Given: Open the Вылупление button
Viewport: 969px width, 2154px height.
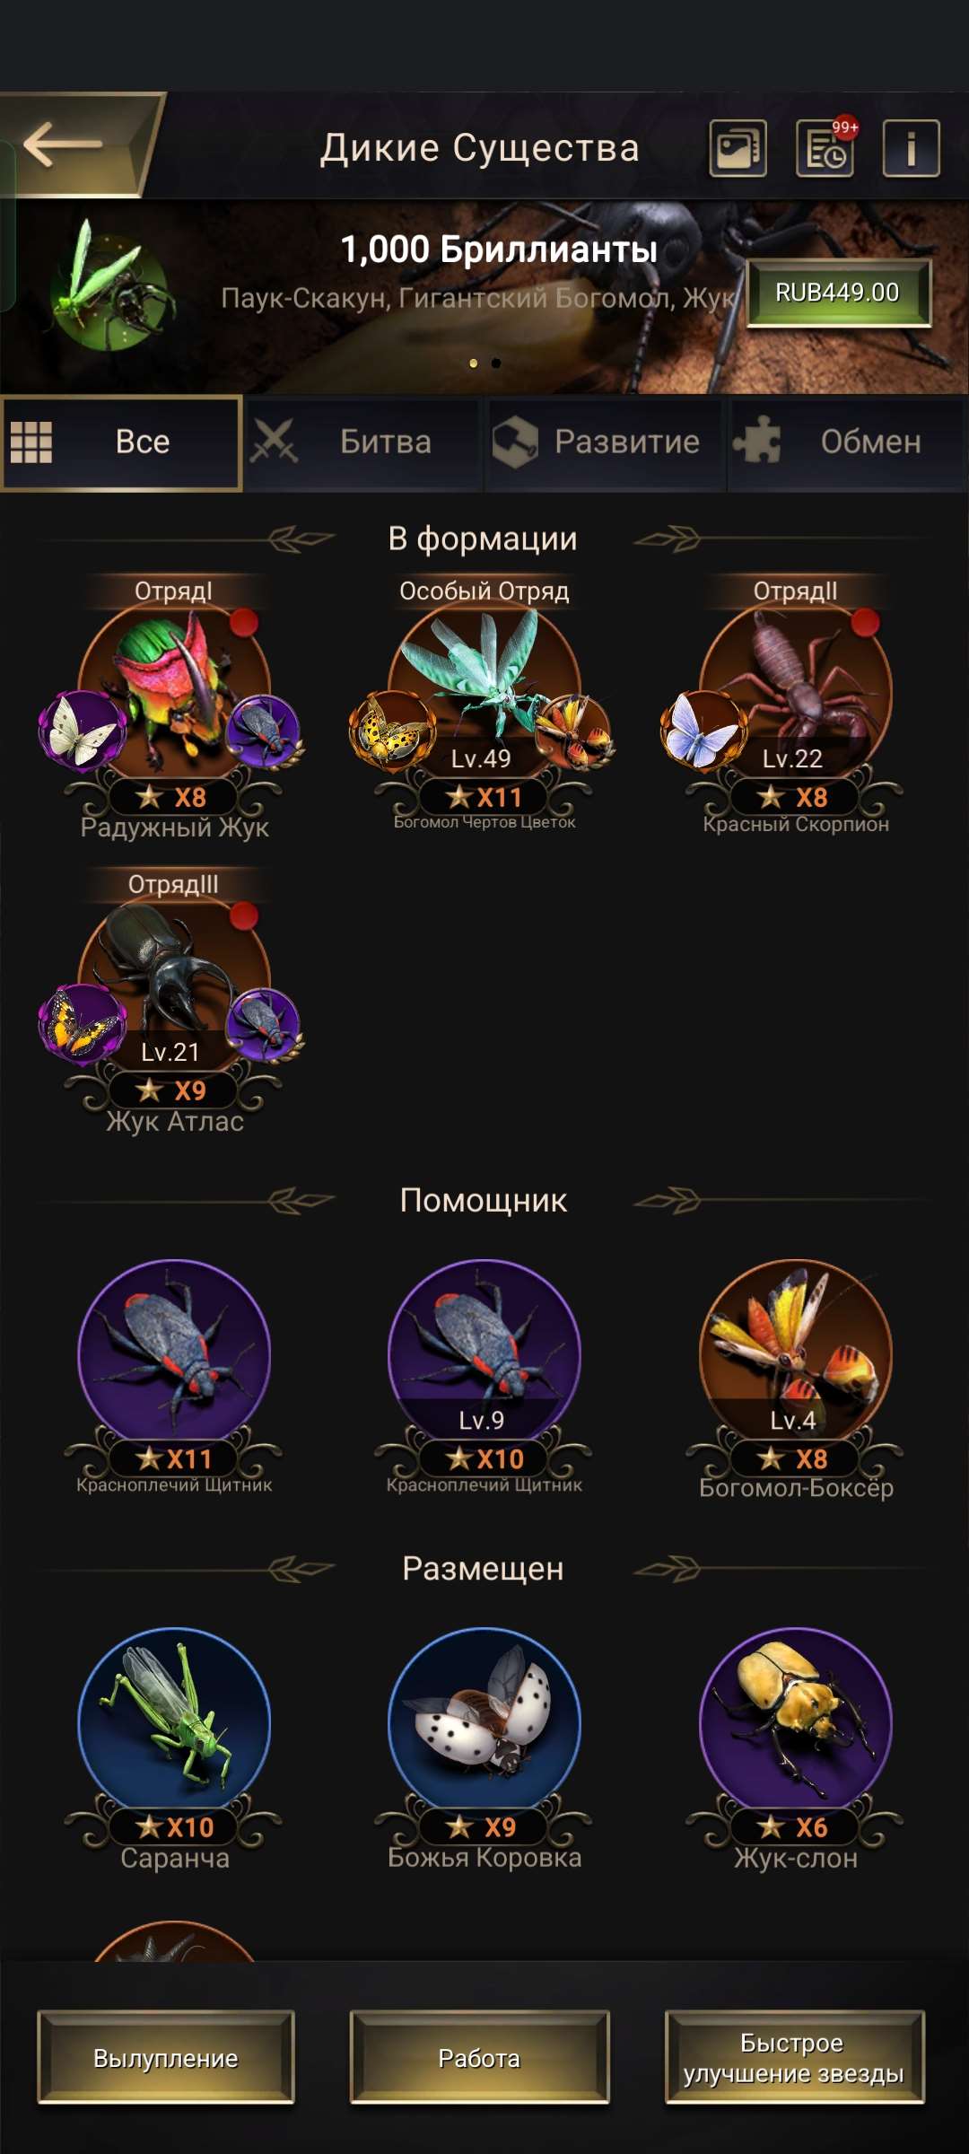Looking at the screenshot, I should (x=166, y=2058).
